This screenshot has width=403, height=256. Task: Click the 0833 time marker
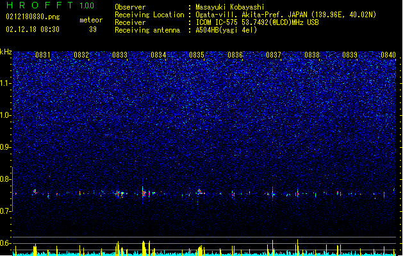120,55
